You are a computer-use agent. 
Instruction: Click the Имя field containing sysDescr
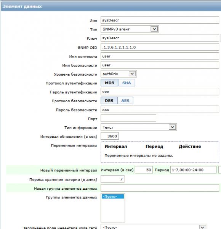click(160, 20)
